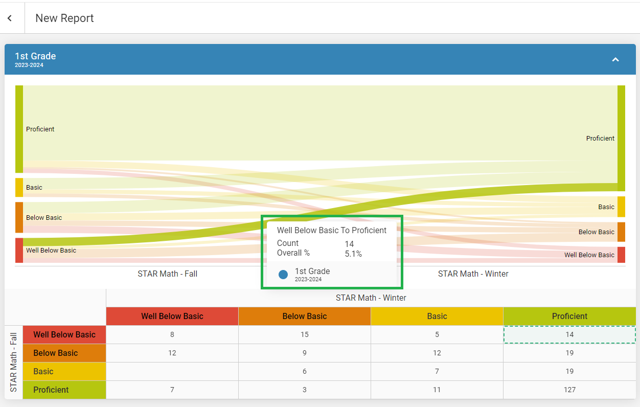Screen dimensions: 640x407
Task: Click the Basic column header
Action: tap(437, 316)
